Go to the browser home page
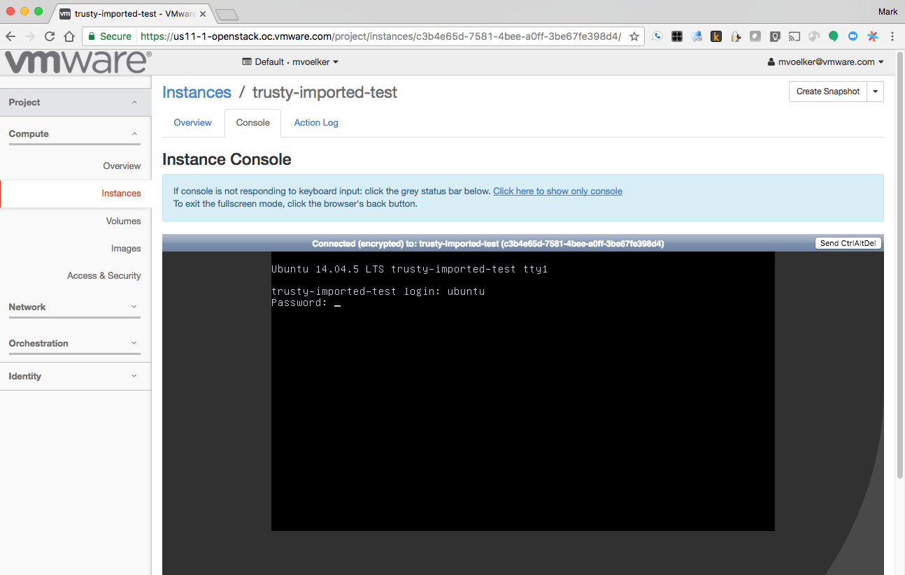Viewport: 905px width, 575px height. [69, 36]
